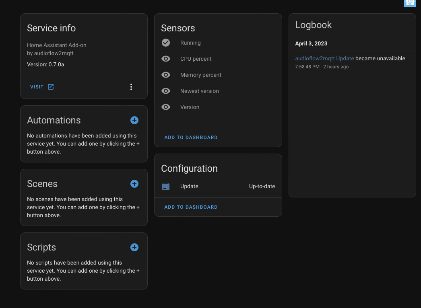This screenshot has height=308, width=421.
Task: Select the Running sensor row
Action: pos(190,43)
